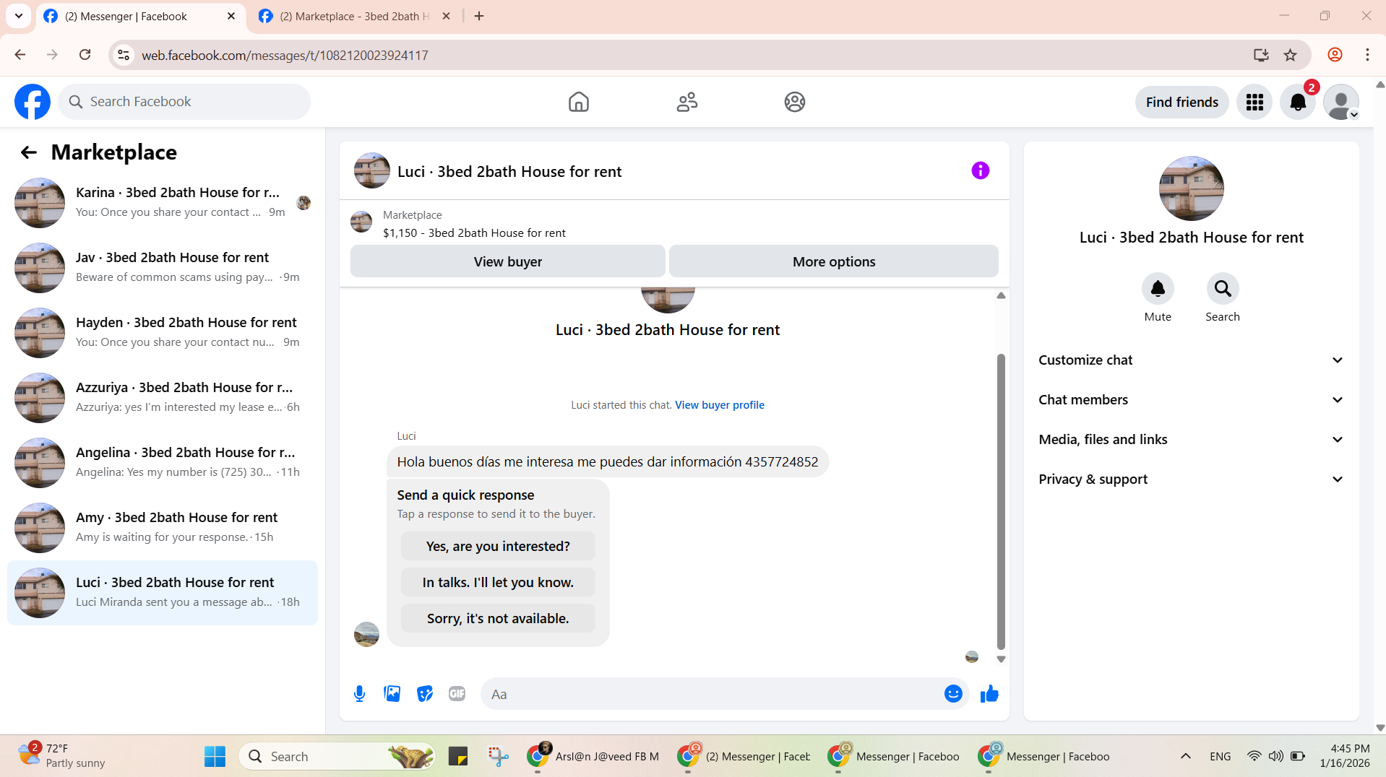Click the back arrow next to Marketplace

29,152
